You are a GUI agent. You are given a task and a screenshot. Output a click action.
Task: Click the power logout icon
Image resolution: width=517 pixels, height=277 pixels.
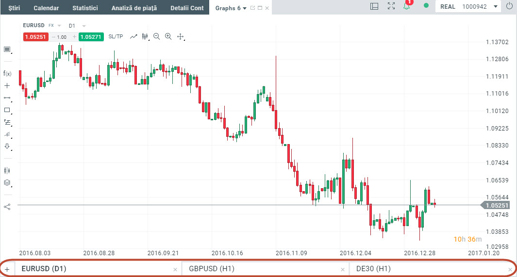click(509, 6)
